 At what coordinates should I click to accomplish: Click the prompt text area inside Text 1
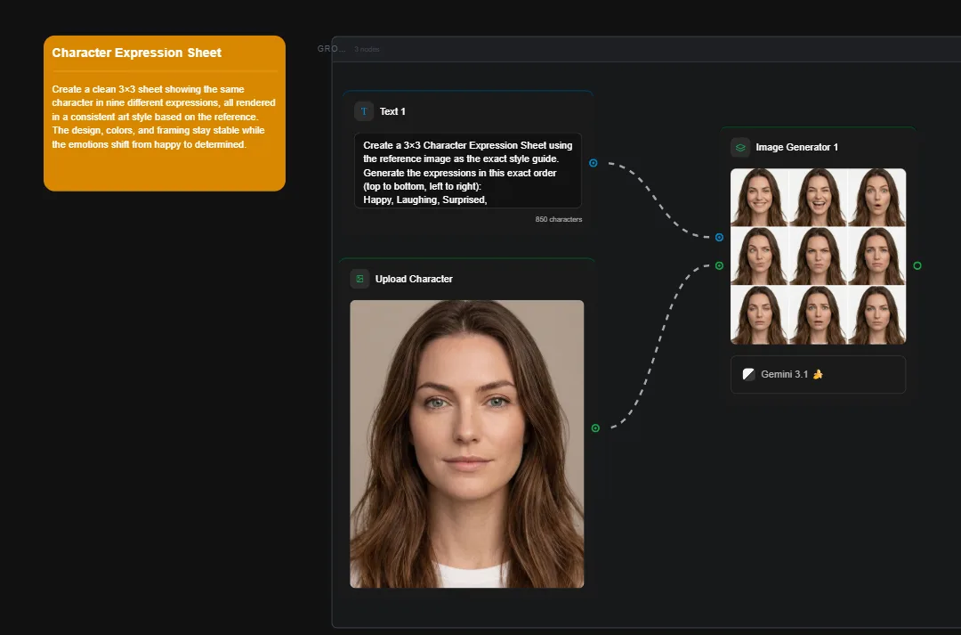tap(467, 172)
